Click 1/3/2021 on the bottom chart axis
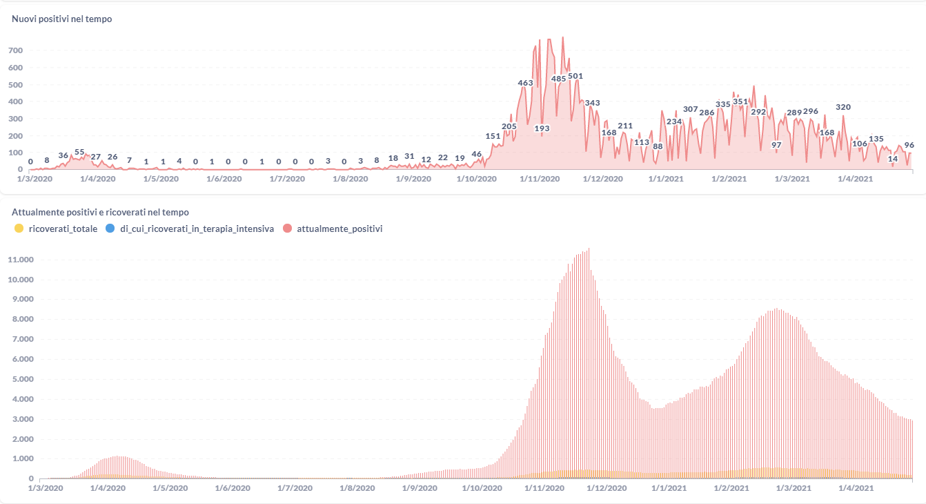This screenshot has height=504, width=926. (x=794, y=488)
